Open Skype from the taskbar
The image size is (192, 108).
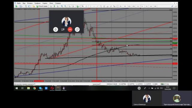tap(40, 88)
